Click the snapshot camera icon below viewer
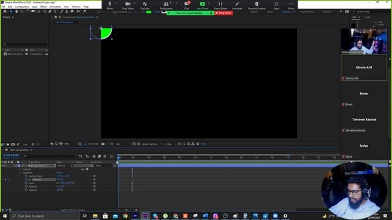 point(103,144)
